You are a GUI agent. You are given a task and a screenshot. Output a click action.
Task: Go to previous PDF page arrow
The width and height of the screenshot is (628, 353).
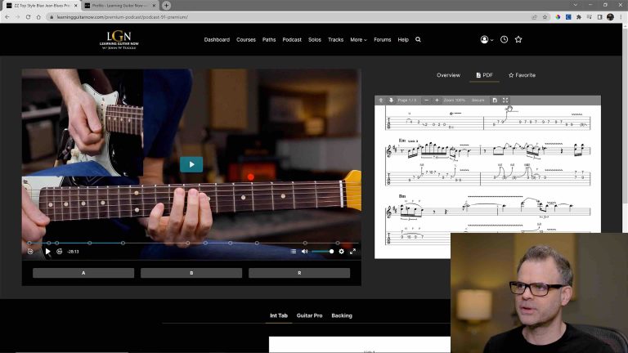[x=381, y=100]
